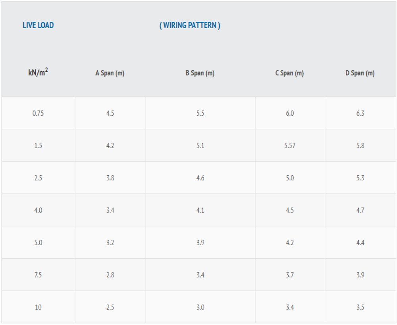The width and height of the screenshot is (397, 325).
Task: Select the 6.3 D span cell
Action: 360,113
